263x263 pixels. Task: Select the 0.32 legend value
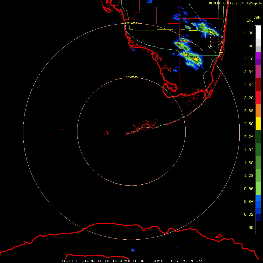249,214
